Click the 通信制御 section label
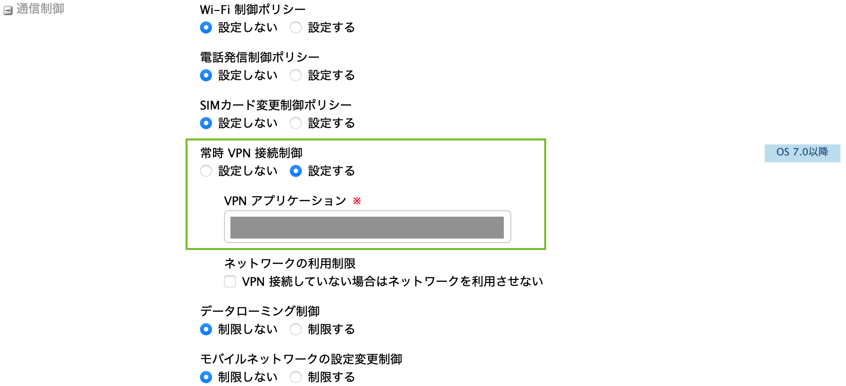This screenshot has height=386, width=846. tap(40, 9)
